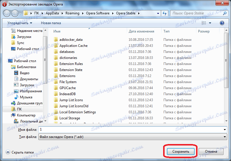The height and width of the screenshot is (161, 231).
Task: Open the Тип файла combo box
Action: (133, 137)
